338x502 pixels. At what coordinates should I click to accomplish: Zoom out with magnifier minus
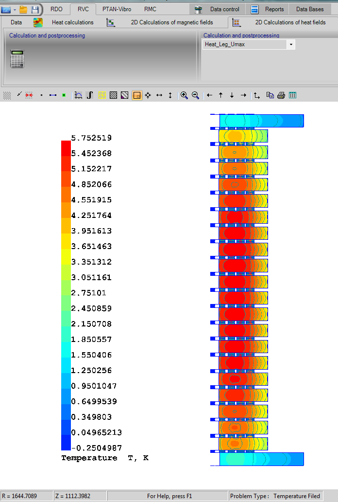[195, 95]
